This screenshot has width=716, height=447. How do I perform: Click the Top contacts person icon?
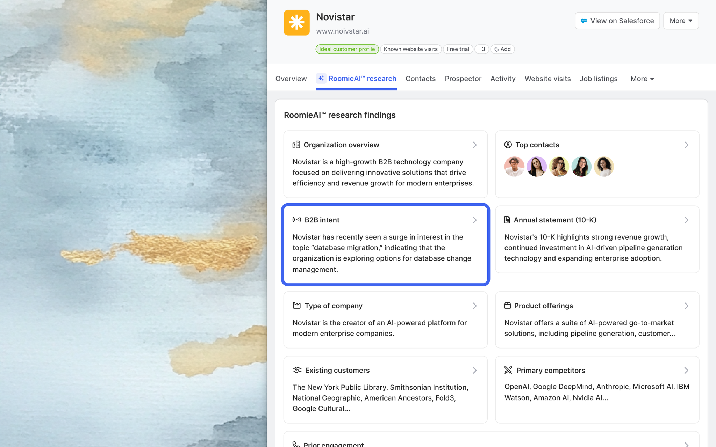(508, 145)
